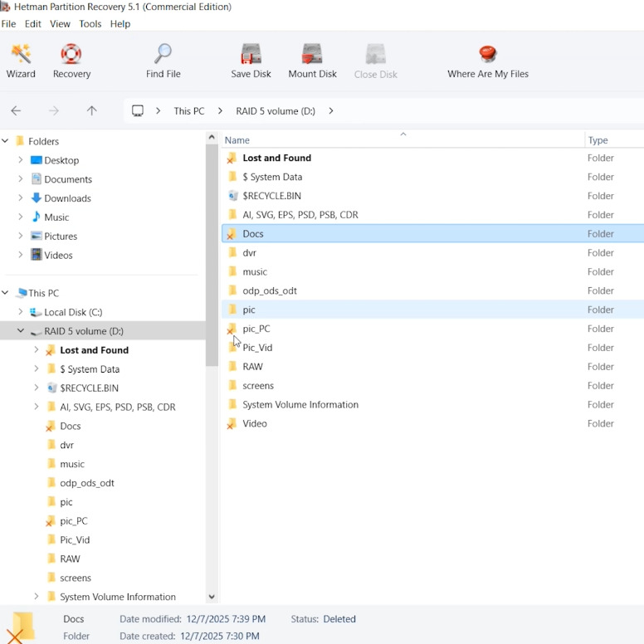The image size is (644, 644).
Task: Select $RECYCLE.BIN in the left tree
Action: (x=89, y=388)
